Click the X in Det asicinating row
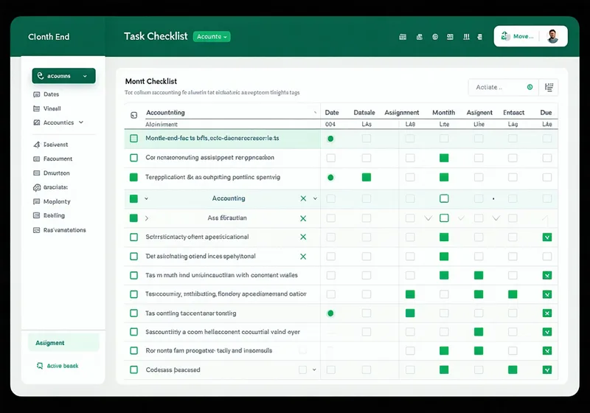The width and height of the screenshot is (590, 413). coord(303,257)
